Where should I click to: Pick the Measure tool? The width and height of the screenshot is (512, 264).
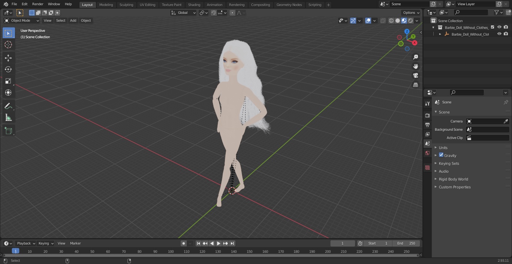coord(8,118)
